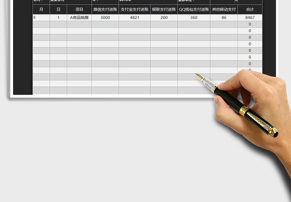Click the 银联支付进账 header cell

164,9
